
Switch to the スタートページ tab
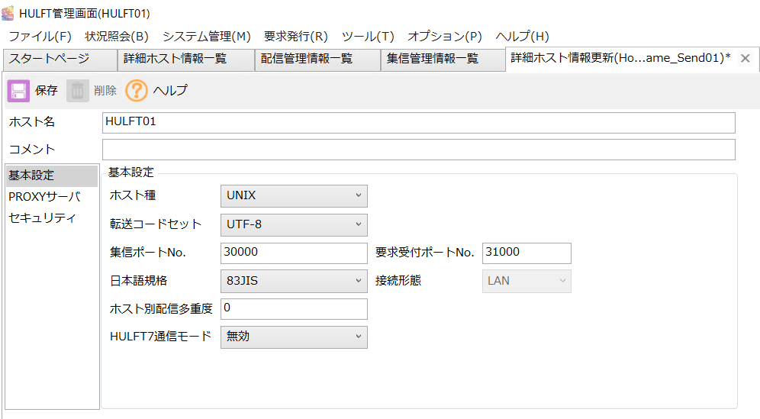click(60, 60)
